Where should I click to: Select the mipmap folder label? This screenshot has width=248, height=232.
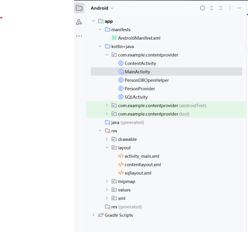click(x=126, y=182)
